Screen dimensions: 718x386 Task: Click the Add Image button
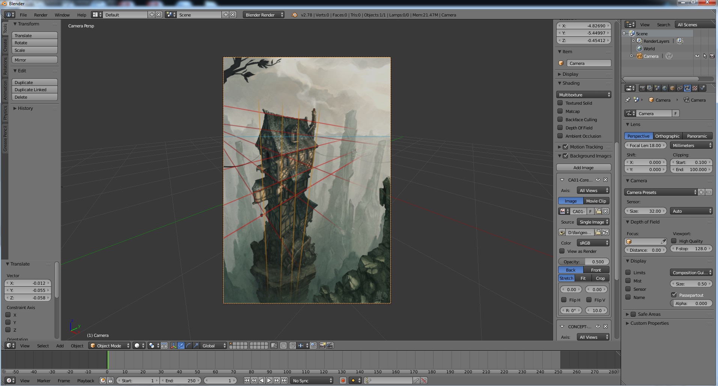(x=584, y=167)
